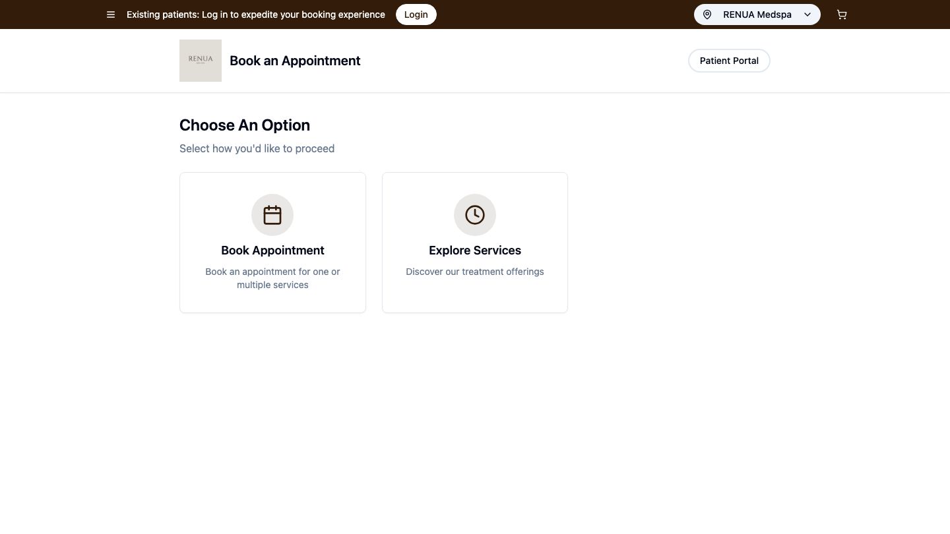Viewport: 950px width, 534px height.
Task: Select the Book Appointment title
Action: (x=272, y=251)
